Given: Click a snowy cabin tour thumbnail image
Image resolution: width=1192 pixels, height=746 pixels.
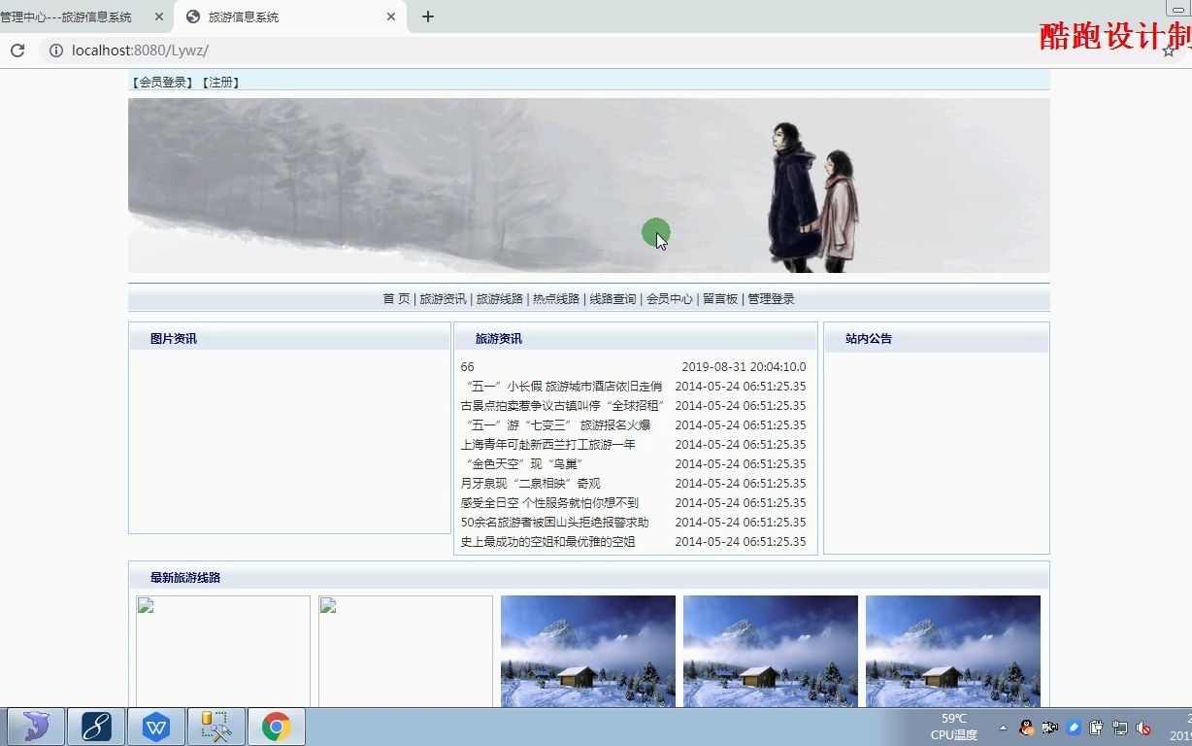Looking at the screenshot, I should (587, 651).
